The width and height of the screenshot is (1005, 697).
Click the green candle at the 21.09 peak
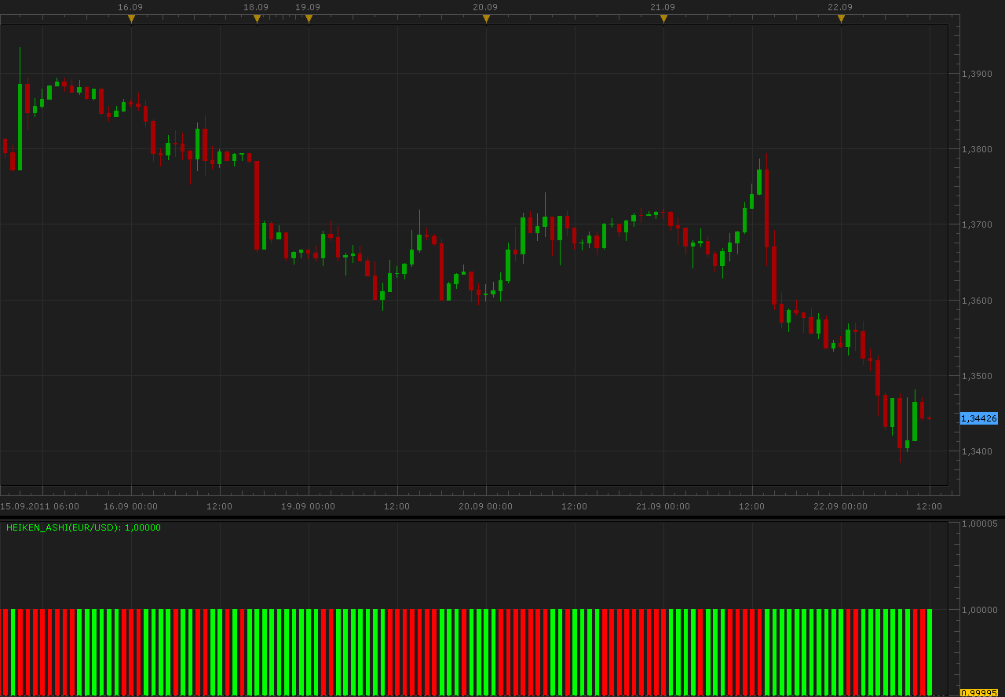click(x=759, y=182)
